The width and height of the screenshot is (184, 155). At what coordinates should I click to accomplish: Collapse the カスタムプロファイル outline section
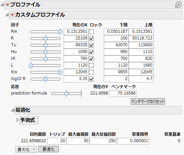(7, 15)
